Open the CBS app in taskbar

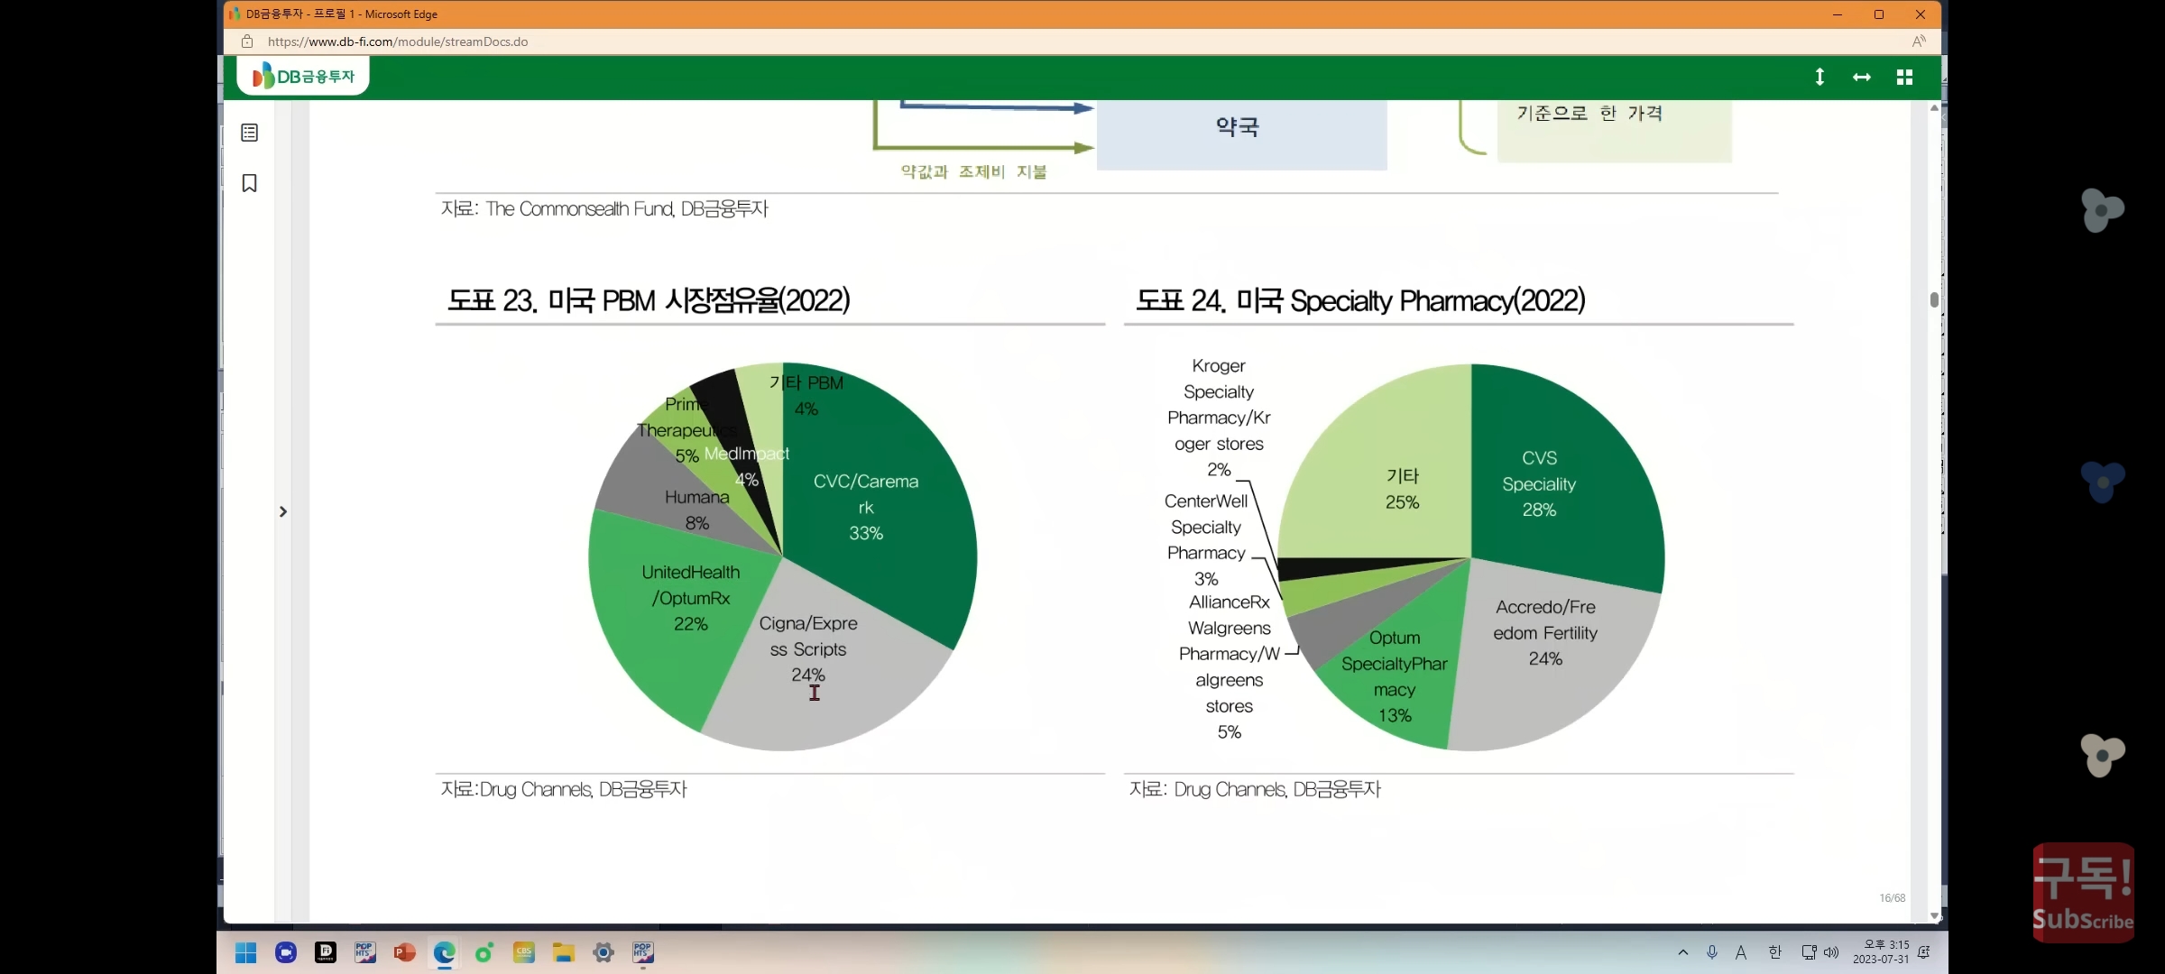[524, 952]
